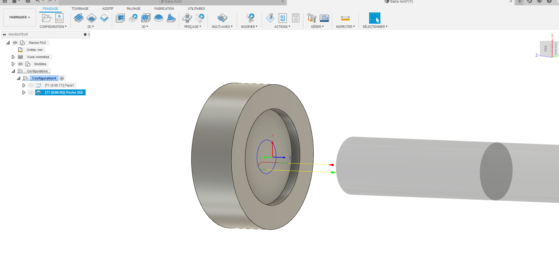Collapse the NAVIGATEUR panel with double arrows
This screenshot has height=276, width=559.
[x=4, y=35]
